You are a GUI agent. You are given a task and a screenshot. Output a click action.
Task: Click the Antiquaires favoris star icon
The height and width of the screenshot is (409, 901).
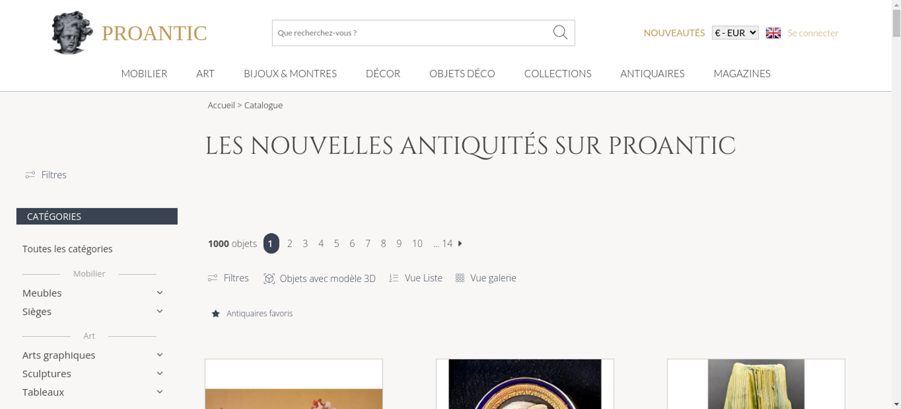[x=216, y=314]
